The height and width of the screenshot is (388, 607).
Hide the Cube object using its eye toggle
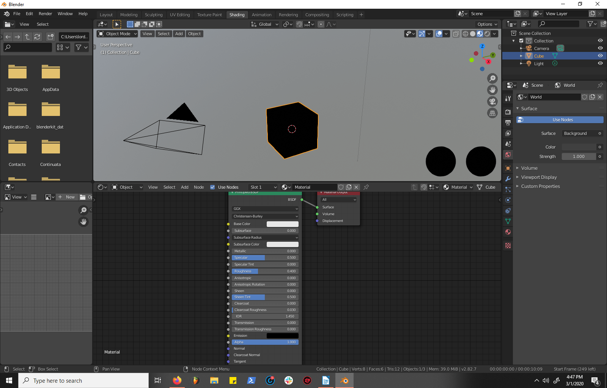coord(601,56)
